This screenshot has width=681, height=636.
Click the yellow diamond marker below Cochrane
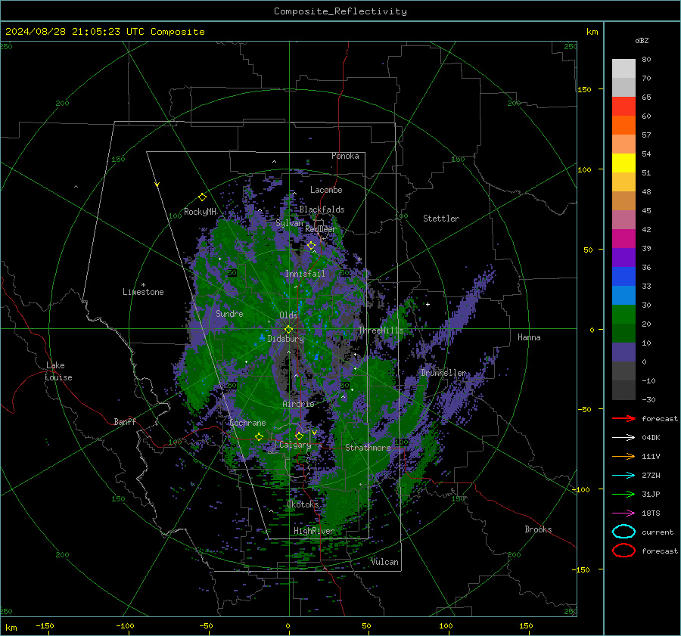pos(259,436)
